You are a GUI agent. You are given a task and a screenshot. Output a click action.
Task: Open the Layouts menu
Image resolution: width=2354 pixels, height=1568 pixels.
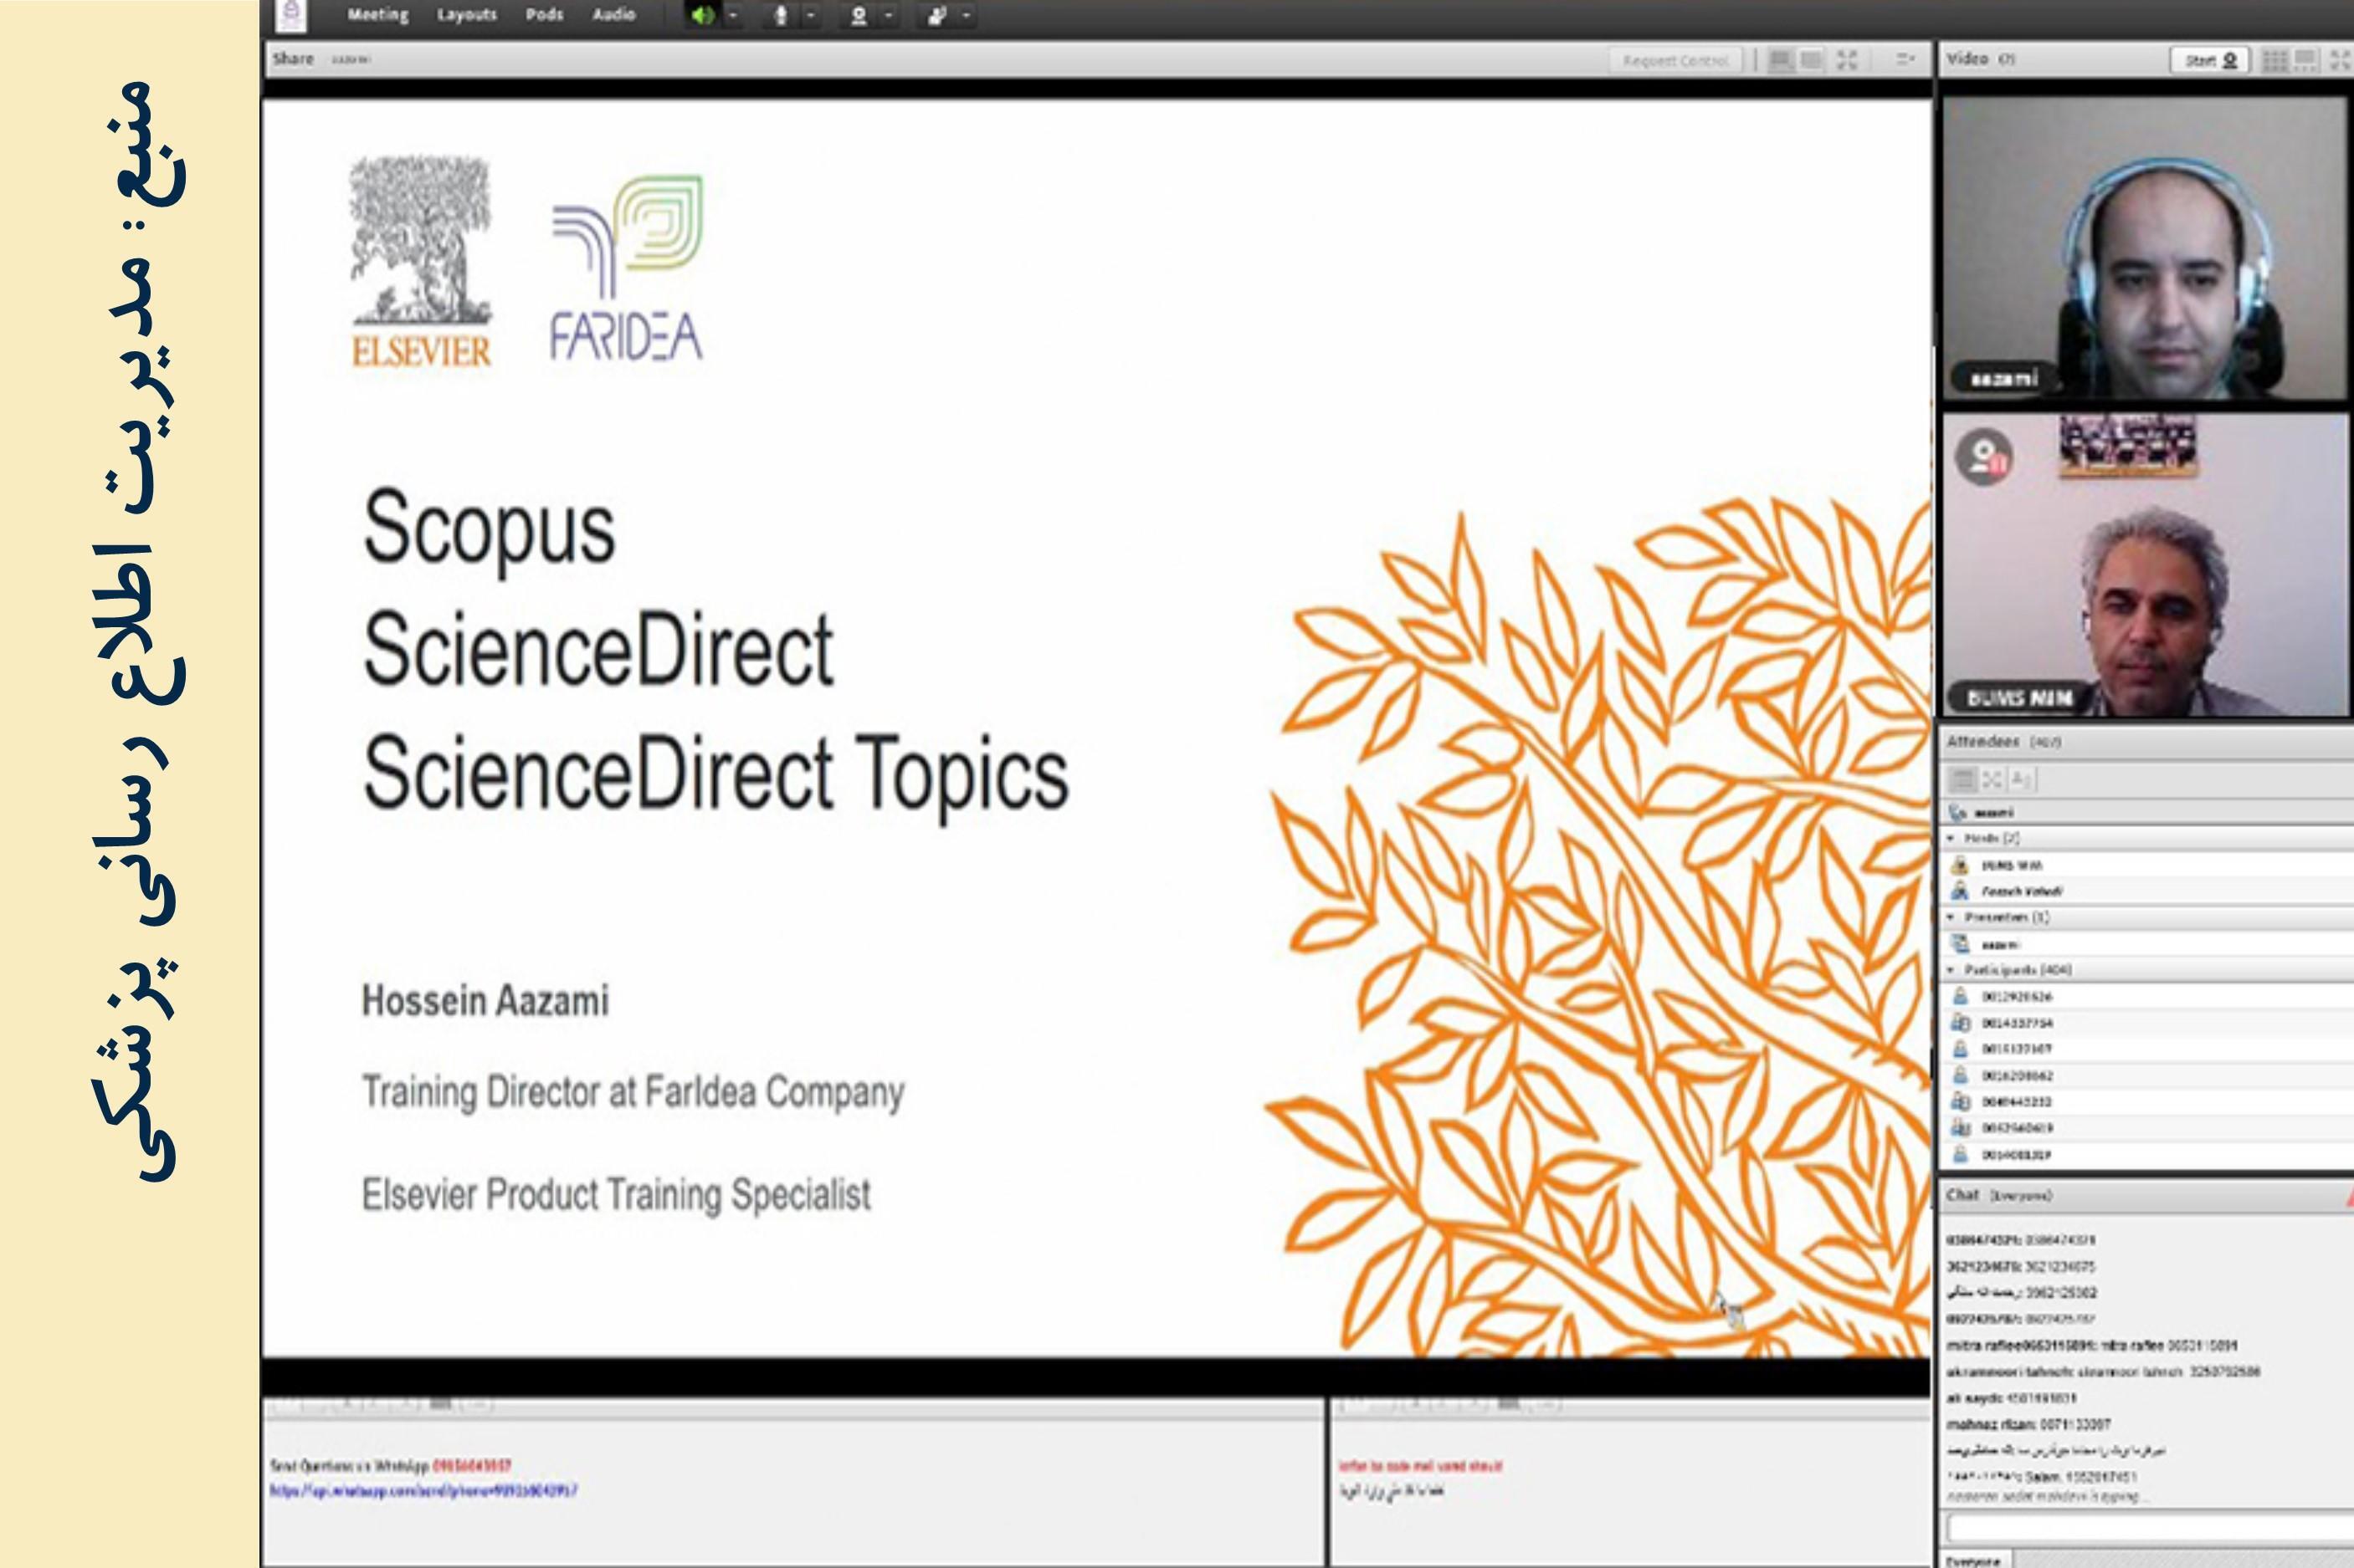tap(466, 15)
